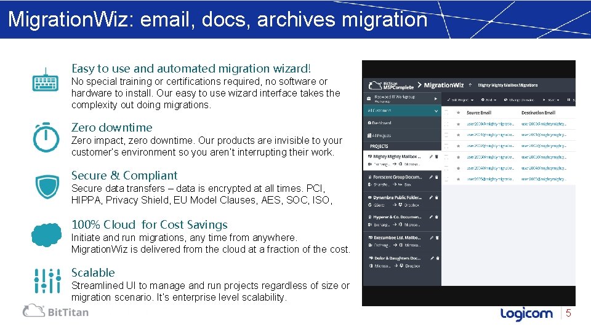The width and height of the screenshot is (591, 332).
Task: Click the Dolor & Daughters pencil icon
Action: (x=432, y=258)
